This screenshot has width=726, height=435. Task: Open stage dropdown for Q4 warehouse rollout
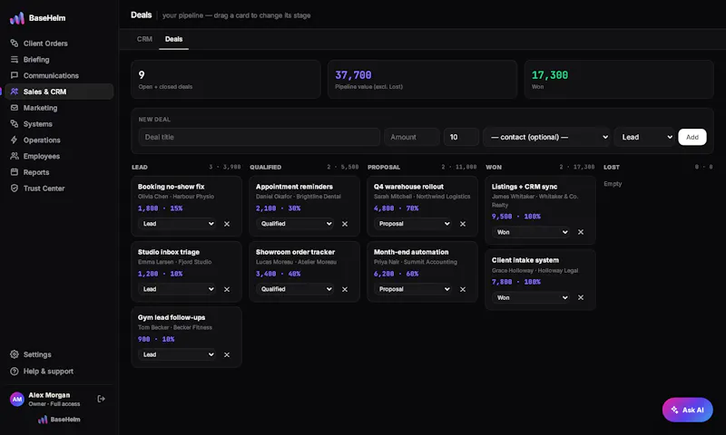[x=414, y=224]
